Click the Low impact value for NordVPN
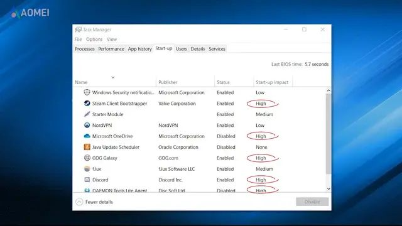The height and width of the screenshot is (226, 402). (260, 126)
